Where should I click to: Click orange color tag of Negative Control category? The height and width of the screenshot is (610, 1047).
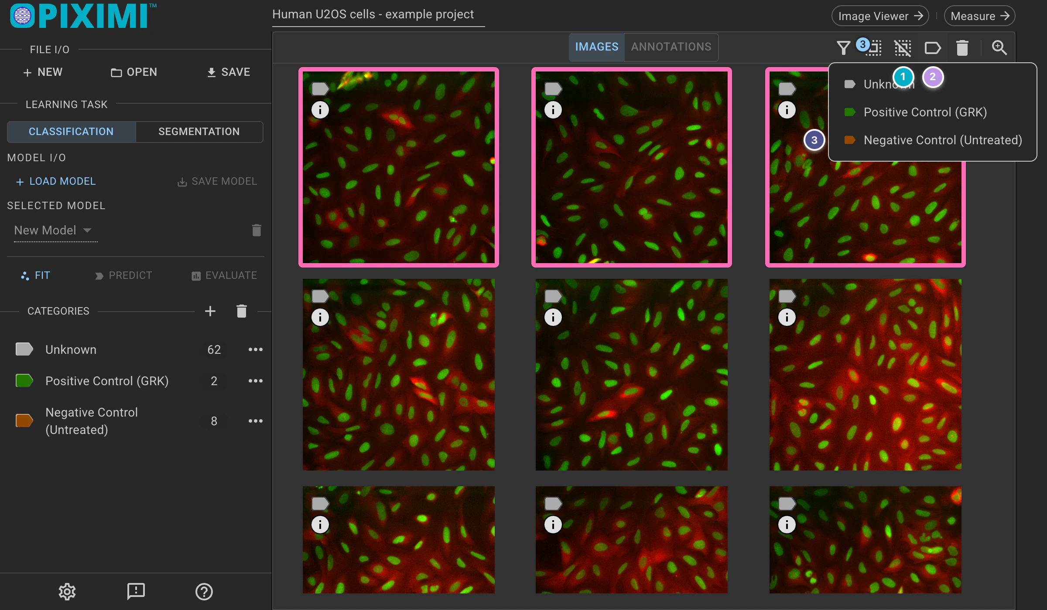[x=24, y=421]
